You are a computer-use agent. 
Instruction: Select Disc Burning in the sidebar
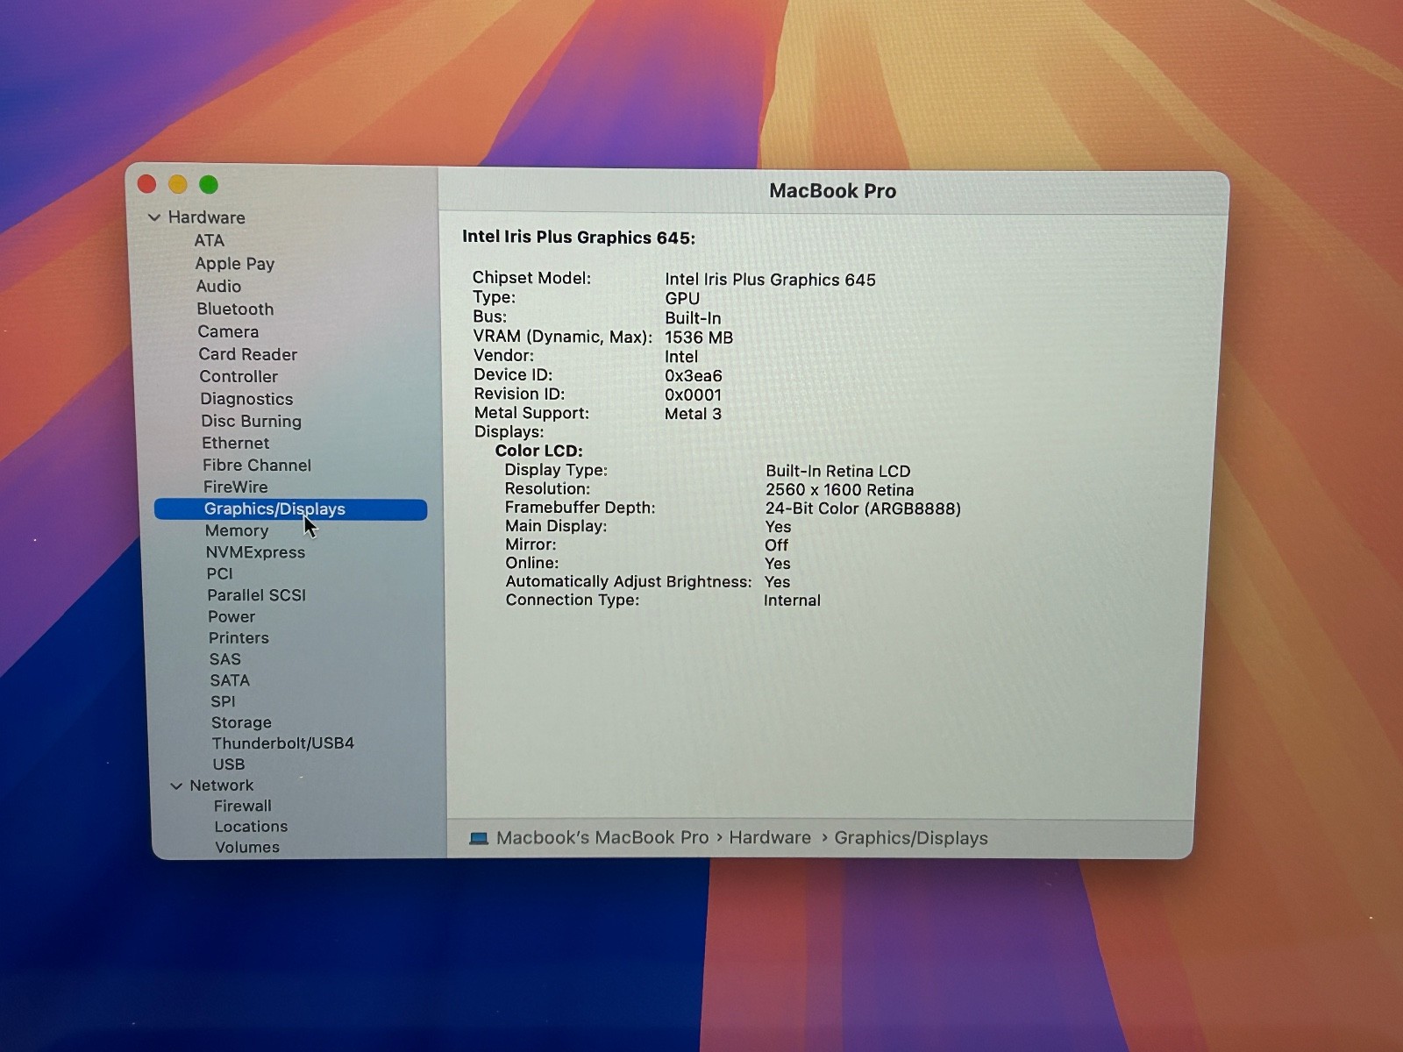click(x=251, y=421)
